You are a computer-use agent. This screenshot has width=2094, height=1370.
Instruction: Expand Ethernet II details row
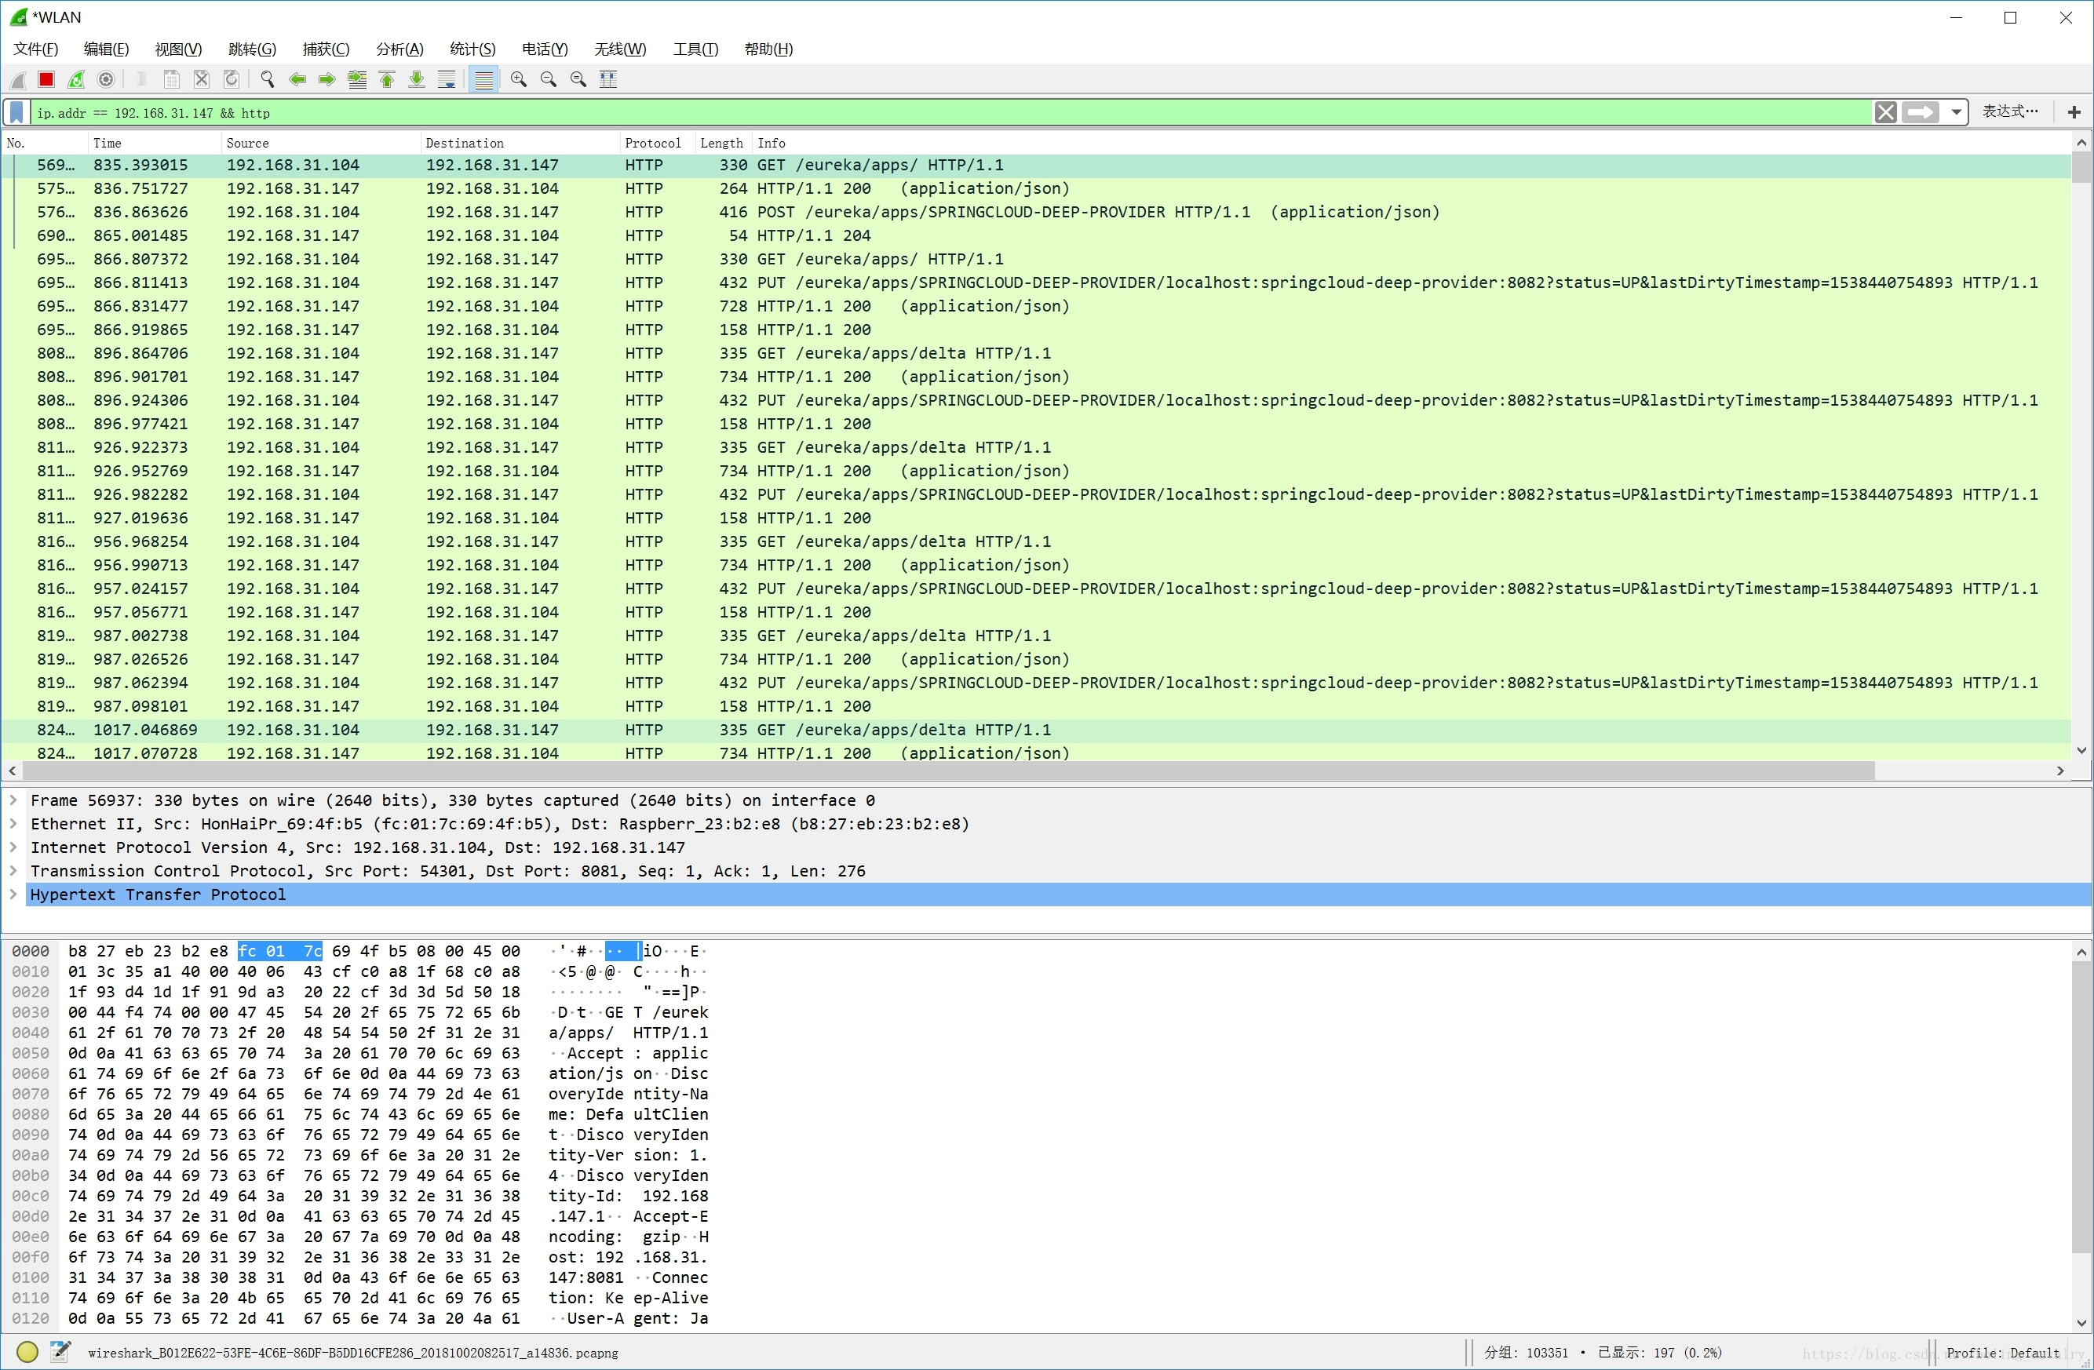click(13, 824)
